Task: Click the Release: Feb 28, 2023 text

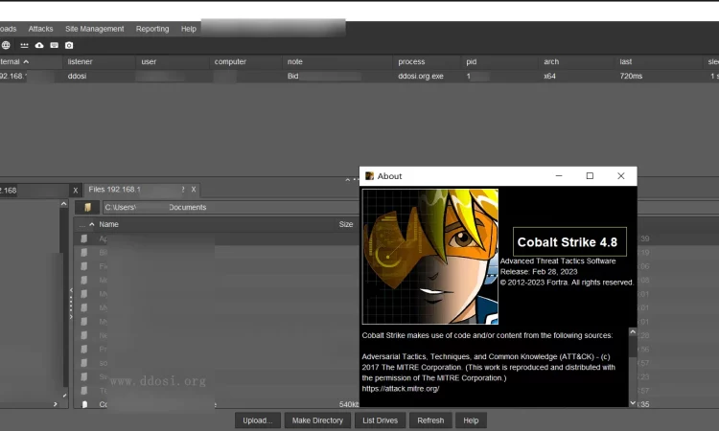Action: 539,272
